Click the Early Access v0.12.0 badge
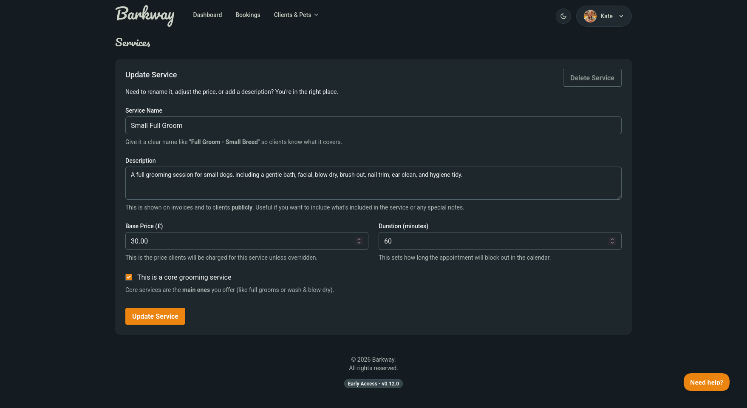Screen dimensions: 747x408 tap(373, 383)
